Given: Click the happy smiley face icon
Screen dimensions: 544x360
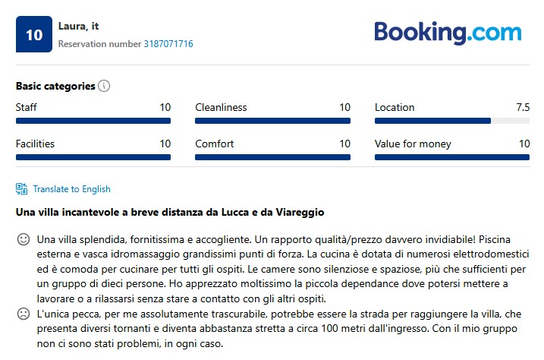Looking at the screenshot, I should coord(24,240).
